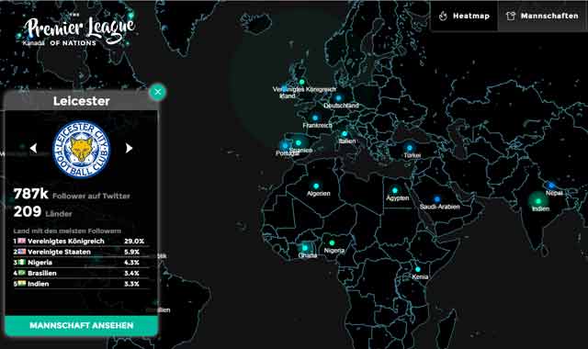This screenshot has width=588, height=349.
Task: Close the Leicester team panel
Action: pyautogui.click(x=157, y=92)
